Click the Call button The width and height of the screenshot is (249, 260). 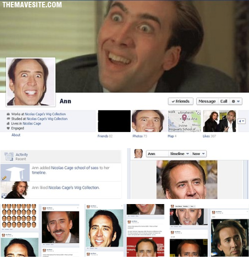pyautogui.click(x=224, y=101)
